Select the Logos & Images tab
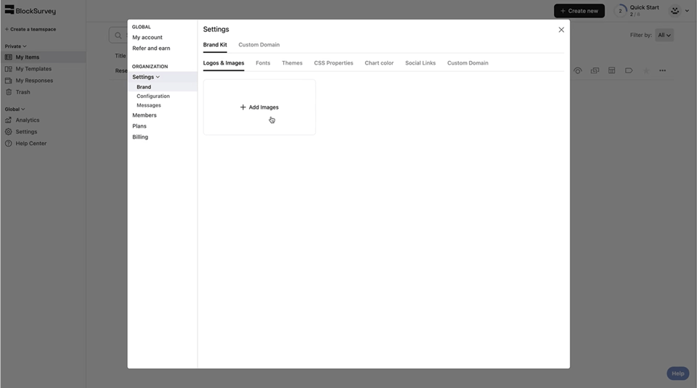Image resolution: width=697 pixels, height=388 pixels. pos(224,63)
